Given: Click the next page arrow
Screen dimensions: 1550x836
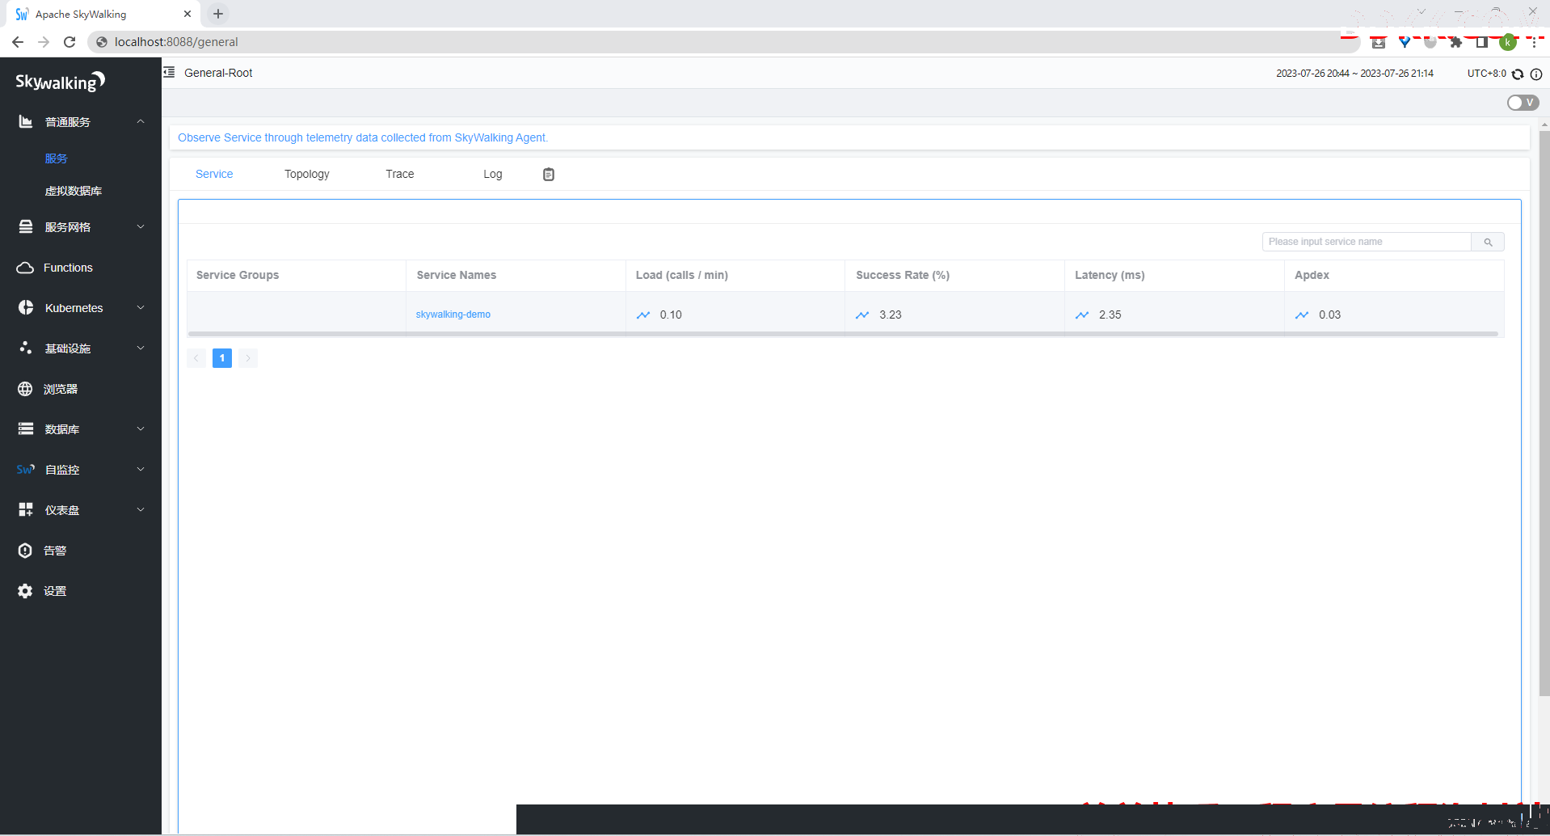Looking at the screenshot, I should pyautogui.click(x=248, y=358).
